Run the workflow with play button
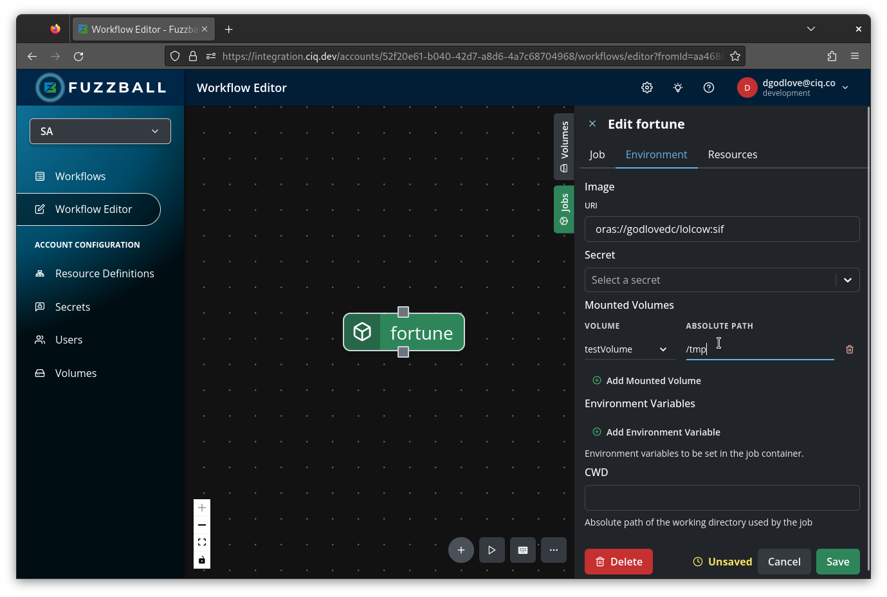This screenshot has height=597, width=887. [492, 550]
